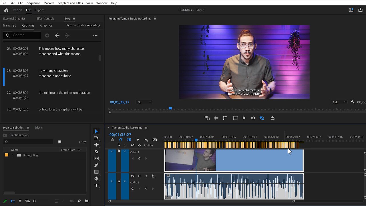Select the Hand tool
366x206 pixels.
coord(96,179)
